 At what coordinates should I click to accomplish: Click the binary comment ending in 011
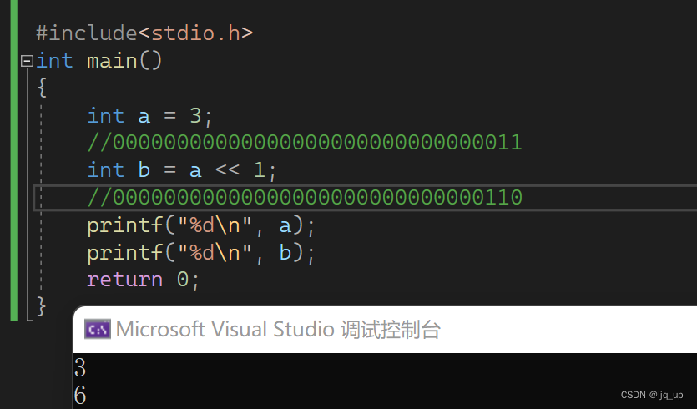[305, 143]
